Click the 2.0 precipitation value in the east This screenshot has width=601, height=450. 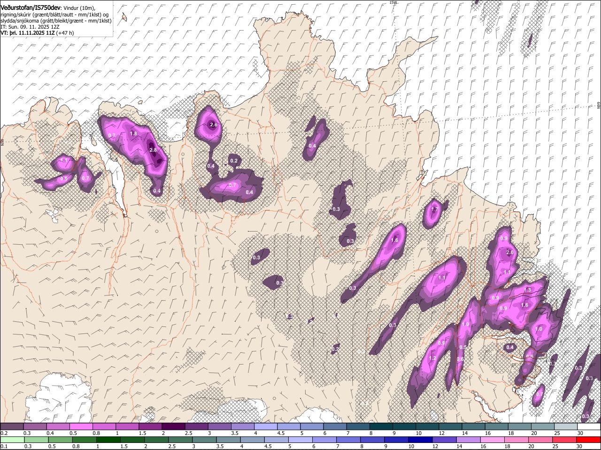click(x=510, y=252)
